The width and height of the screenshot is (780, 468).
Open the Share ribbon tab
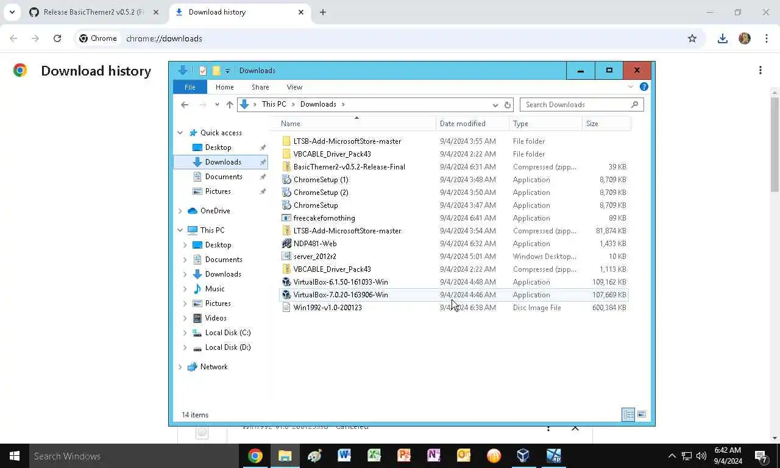tap(260, 87)
